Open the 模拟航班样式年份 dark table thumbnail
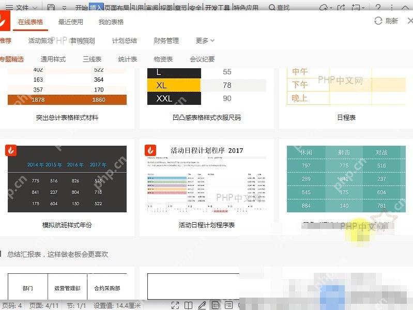Viewport: 413px width, 310px height. coord(67,179)
